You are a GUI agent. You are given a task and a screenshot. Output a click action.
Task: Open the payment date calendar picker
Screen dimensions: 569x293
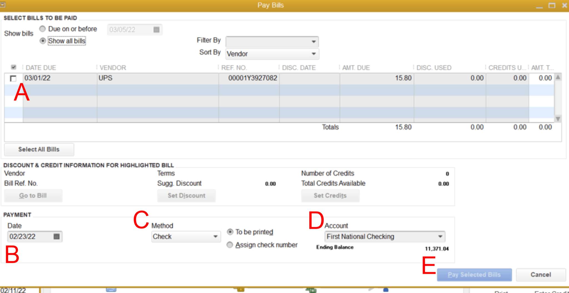pos(56,236)
